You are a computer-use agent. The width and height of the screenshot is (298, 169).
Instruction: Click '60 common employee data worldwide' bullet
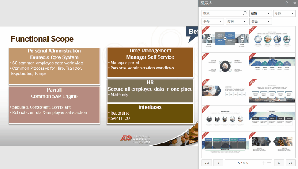(48, 63)
